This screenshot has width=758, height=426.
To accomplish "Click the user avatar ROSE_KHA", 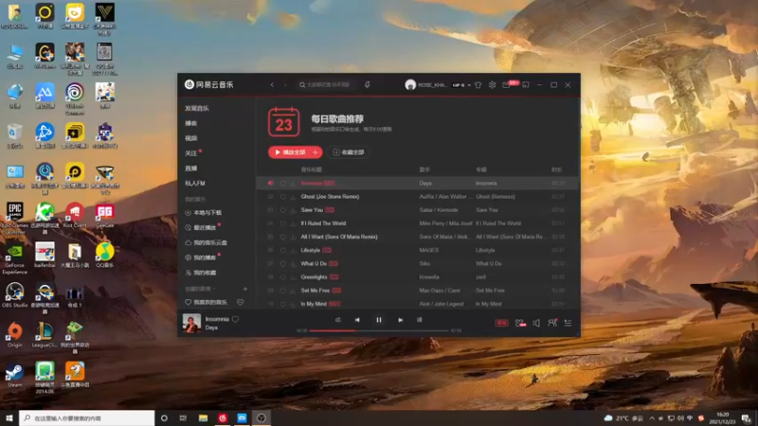I will coord(410,85).
